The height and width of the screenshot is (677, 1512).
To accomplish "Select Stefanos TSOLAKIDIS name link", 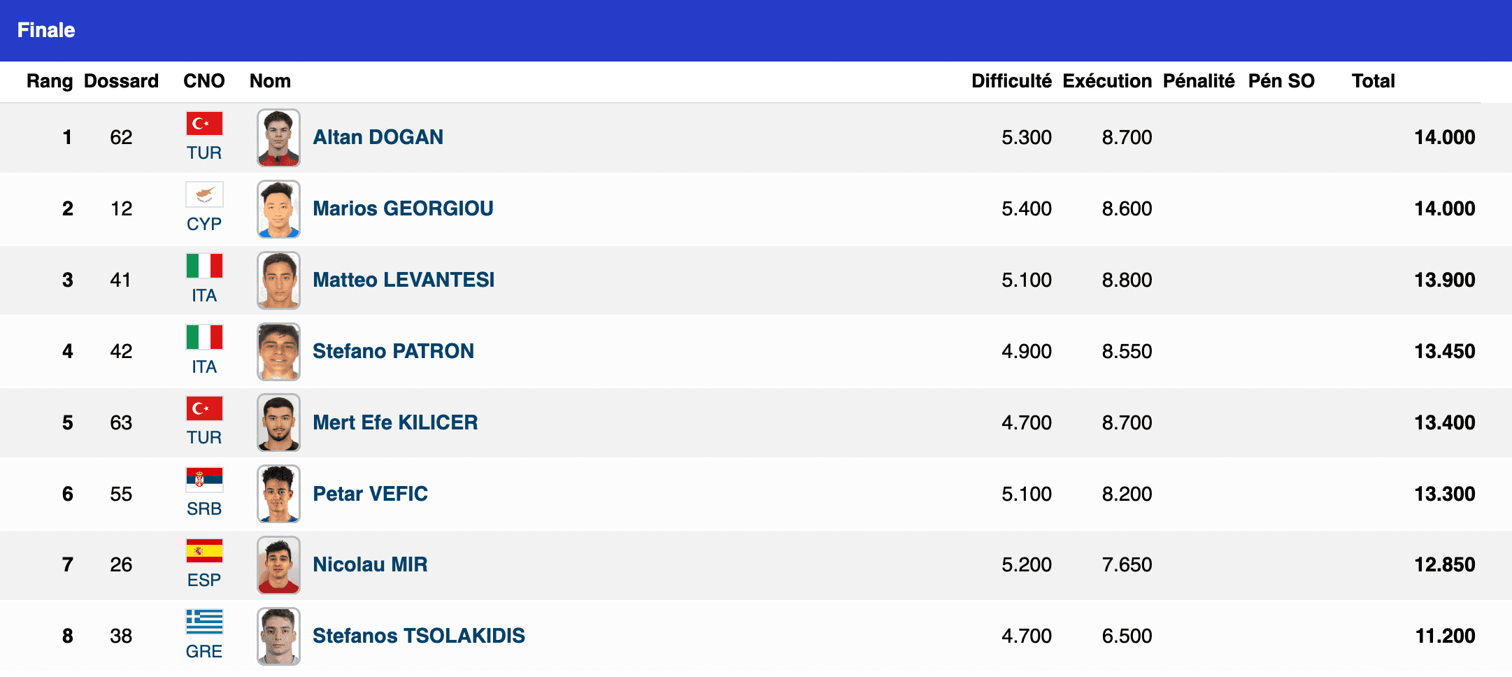I will tap(419, 636).
